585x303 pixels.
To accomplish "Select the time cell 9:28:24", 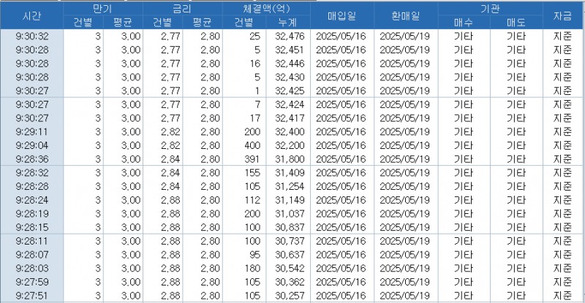I will [32, 200].
